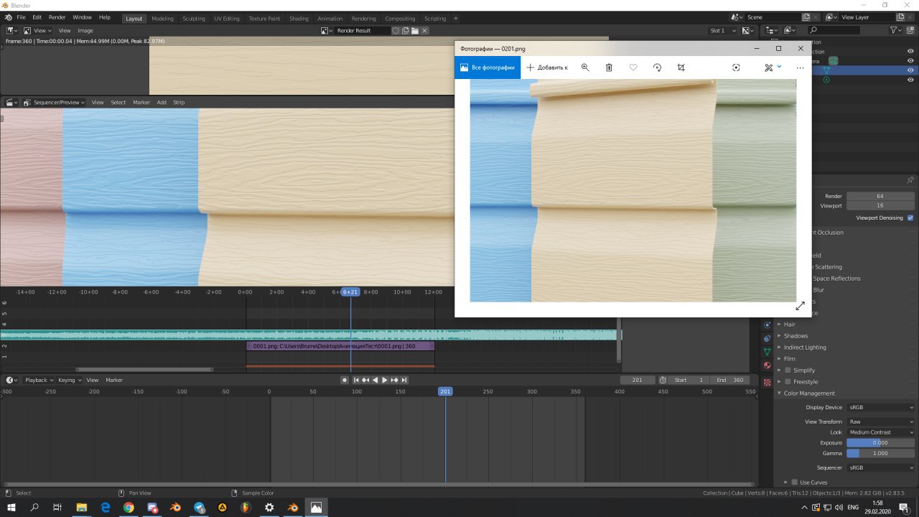The height and width of the screenshot is (517, 919).
Task: Adjust the Gamma slider
Action: coord(881,454)
